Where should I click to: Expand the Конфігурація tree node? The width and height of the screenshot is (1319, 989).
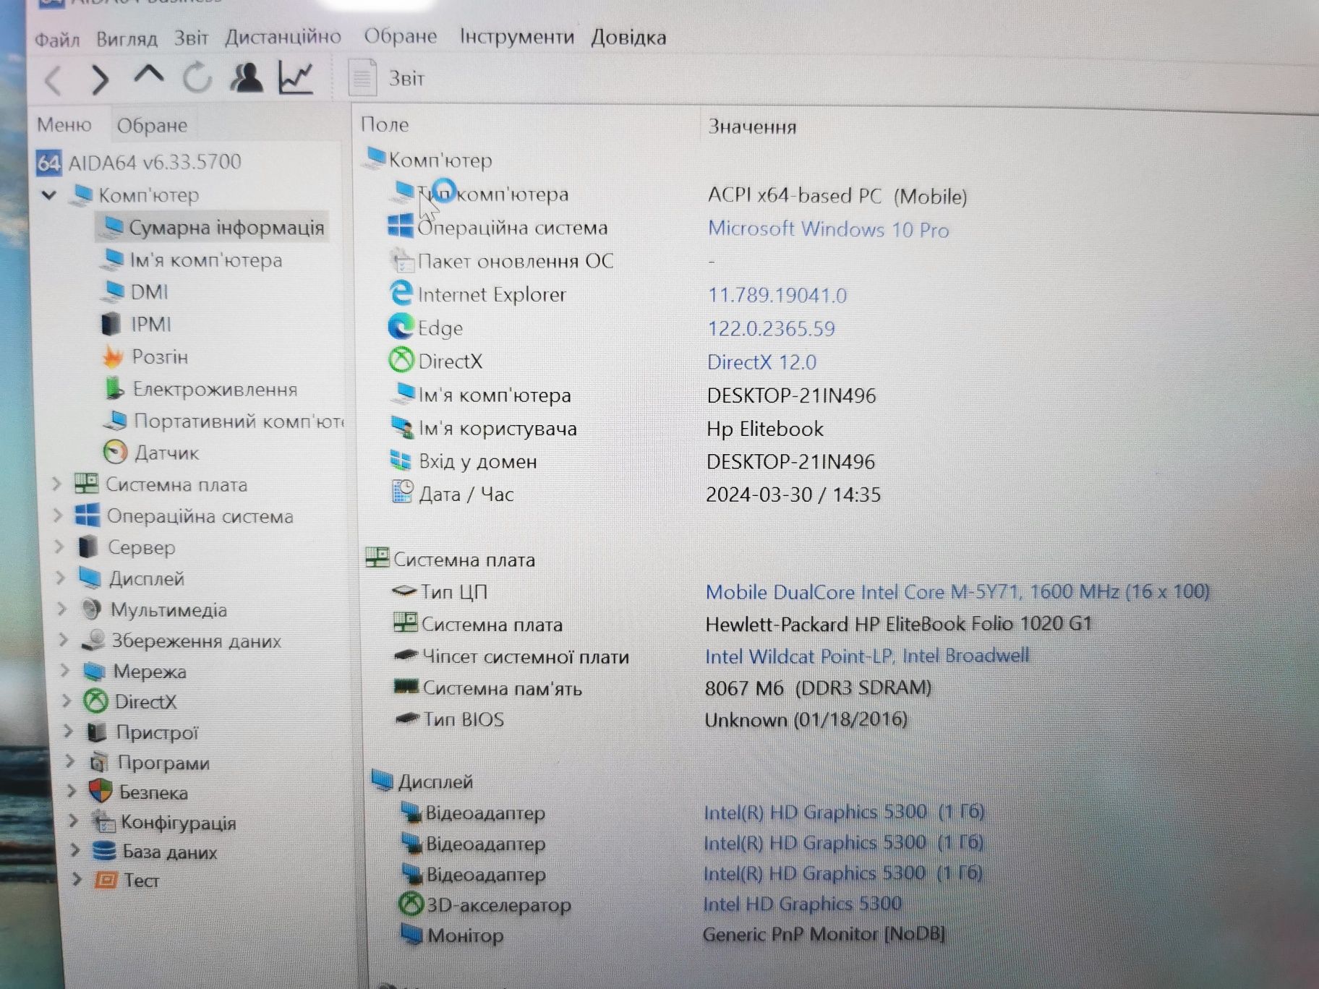[x=74, y=821]
